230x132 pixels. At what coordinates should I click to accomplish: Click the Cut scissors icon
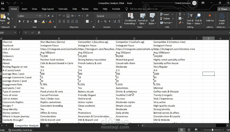9,15
